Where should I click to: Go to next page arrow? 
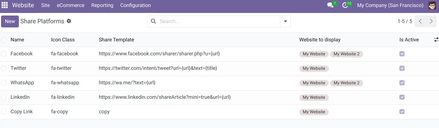(431, 21)
